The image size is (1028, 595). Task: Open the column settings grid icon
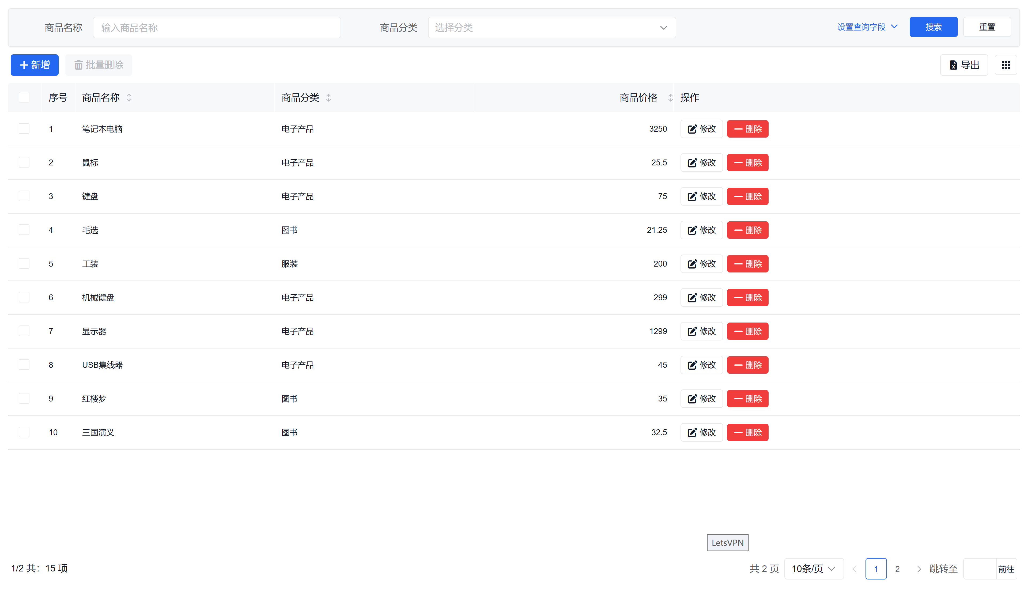point(1006,65)
